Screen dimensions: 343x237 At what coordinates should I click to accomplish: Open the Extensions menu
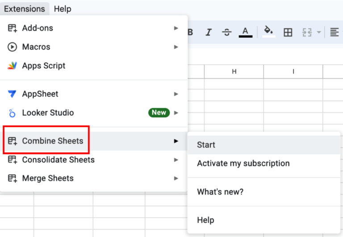[25, 9]
